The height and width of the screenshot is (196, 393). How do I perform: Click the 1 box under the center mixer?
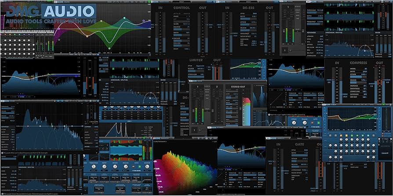[x=194, y=130]
